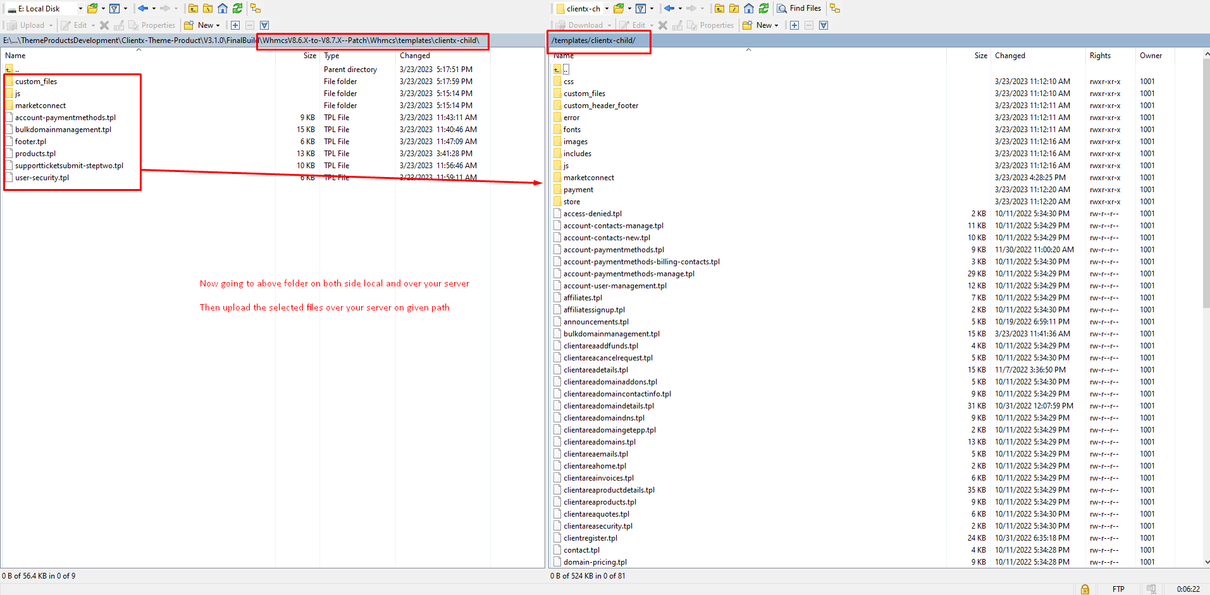Show the local panel directory tree icon
Viewport: 1210px width, 595px height.
pyautogui.click(x=256, y=8)
